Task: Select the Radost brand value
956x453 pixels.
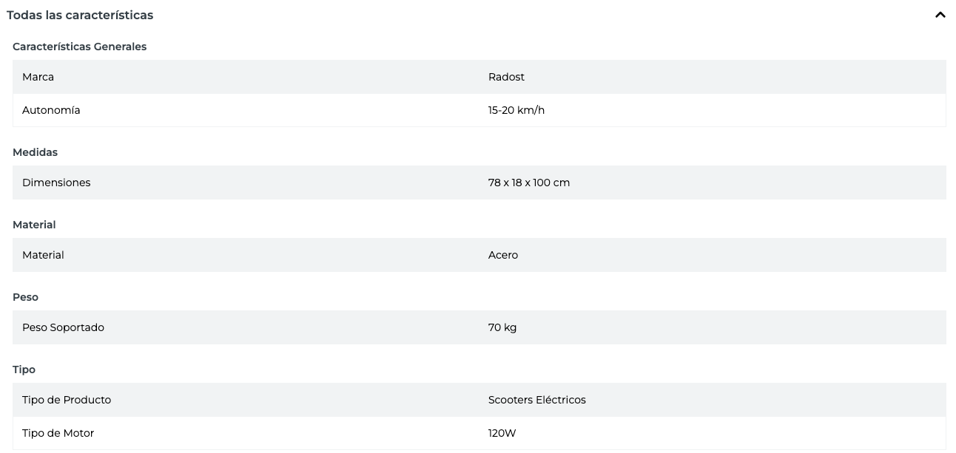Action: click(506, 77)
